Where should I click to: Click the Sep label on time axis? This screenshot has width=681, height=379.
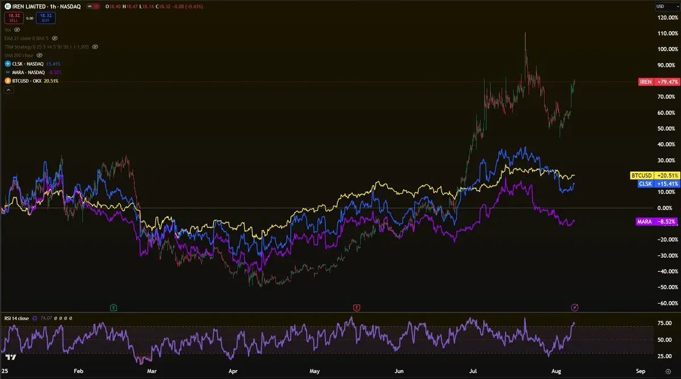click(641, 371)
